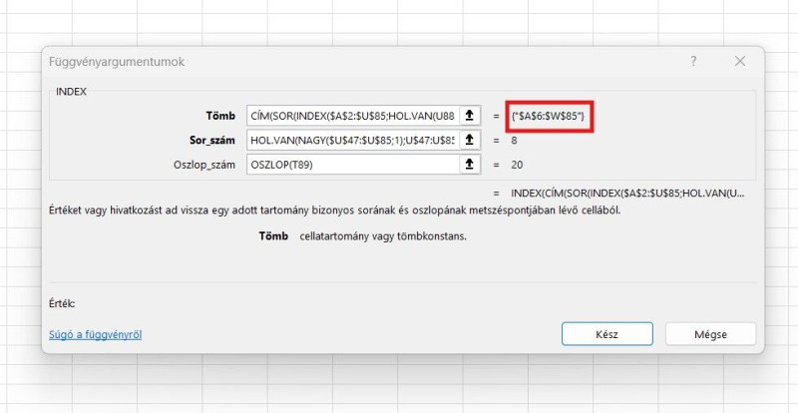Click the Sor_szám range selector arrow icon
This screenshot has height=413, width=798.
tap(470, 140)
